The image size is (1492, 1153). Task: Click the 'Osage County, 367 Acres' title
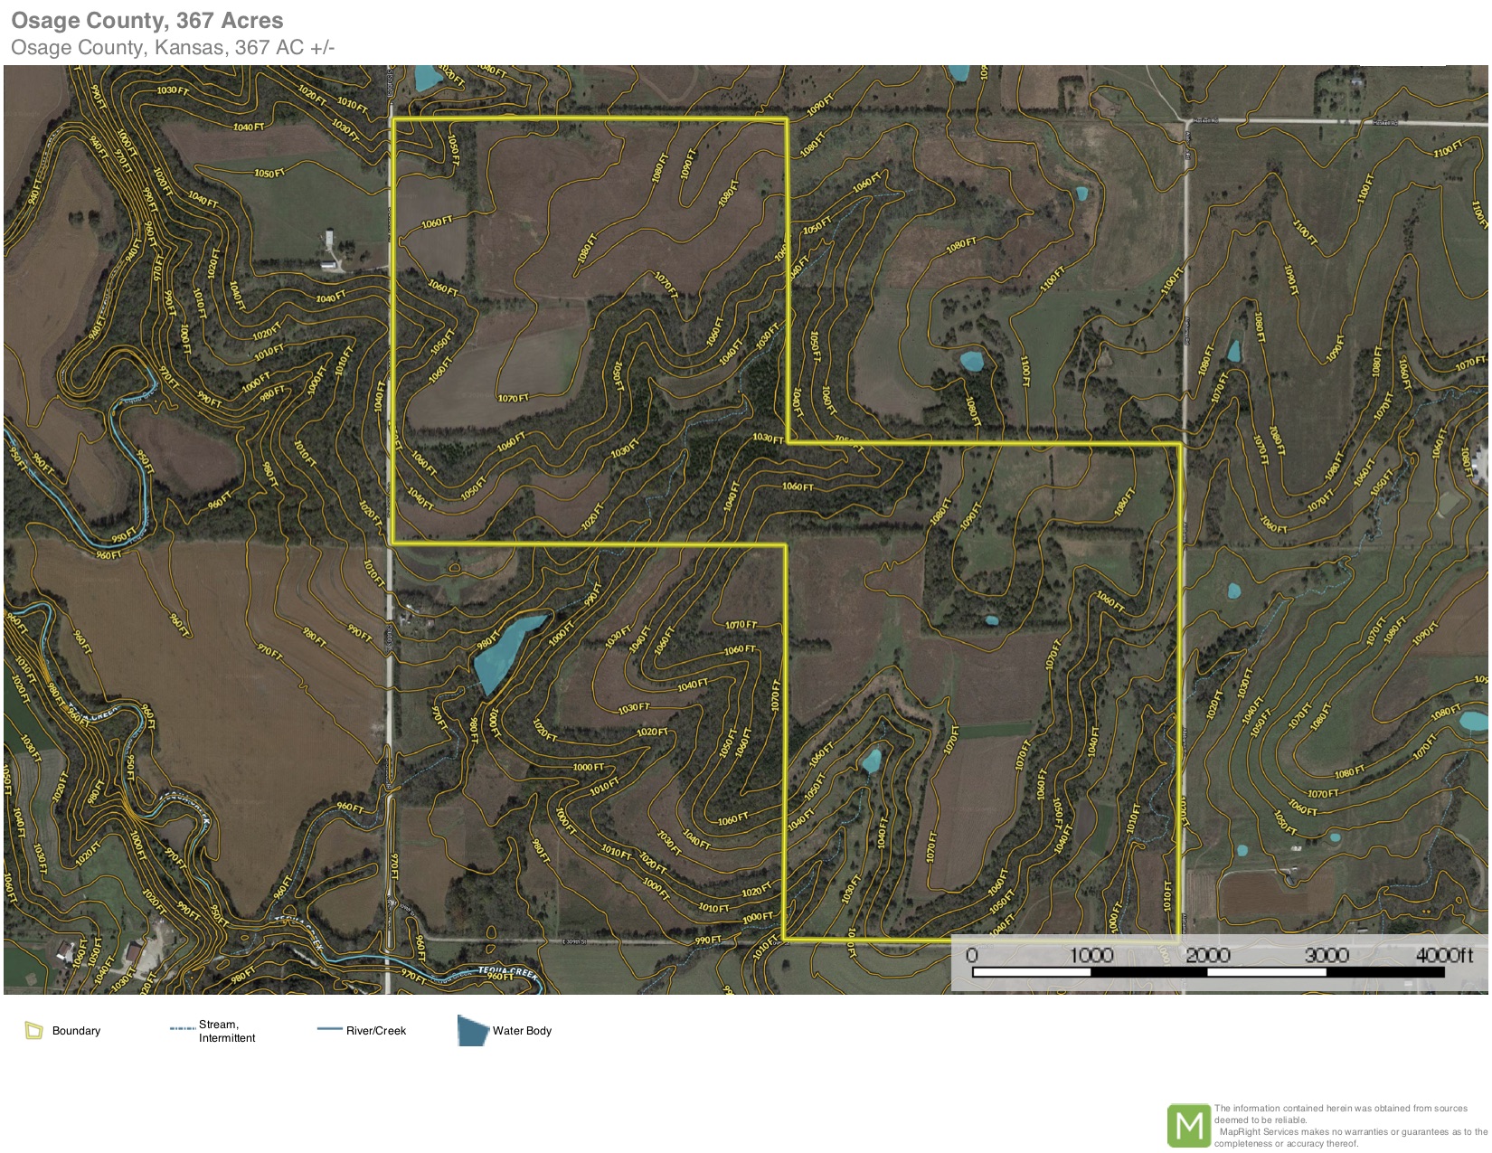coord(146,21)
